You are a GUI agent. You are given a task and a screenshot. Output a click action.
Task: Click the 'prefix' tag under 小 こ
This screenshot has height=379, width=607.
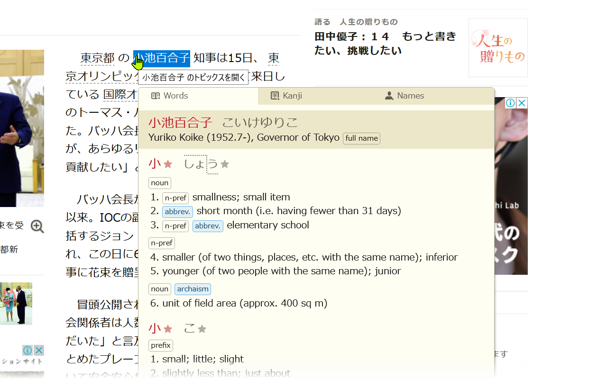161,345
